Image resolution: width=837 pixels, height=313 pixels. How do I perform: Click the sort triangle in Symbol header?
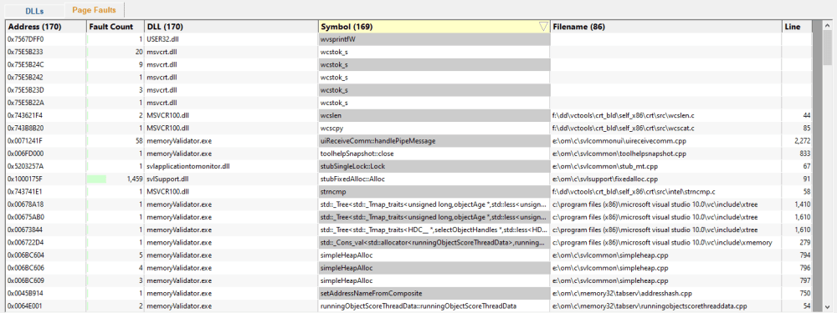tap(543, 27)
